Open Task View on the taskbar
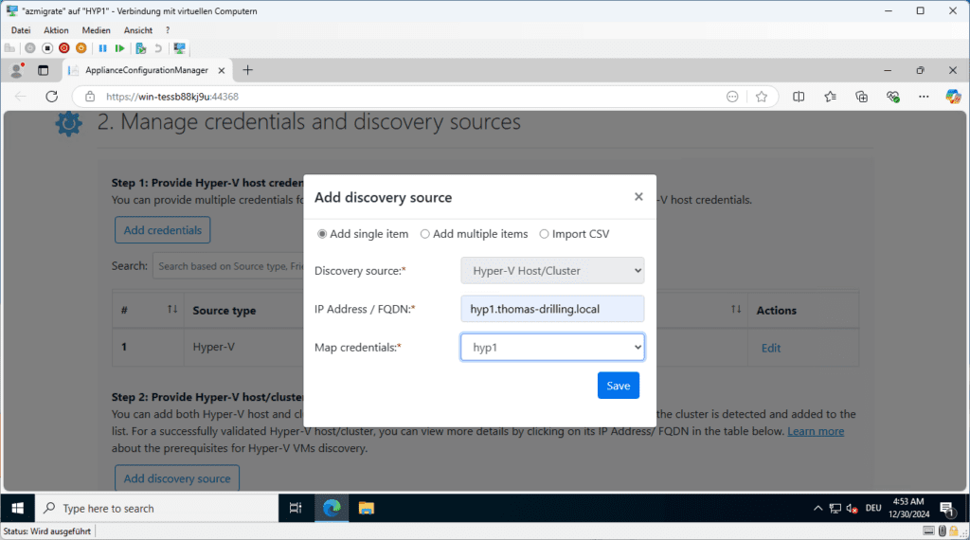Image resolution: width=970 pixels, height=540 pixels. (x=296, y=508)
